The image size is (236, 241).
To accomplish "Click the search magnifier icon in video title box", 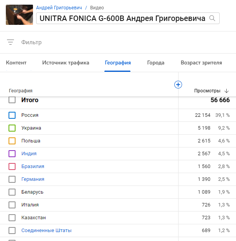I will (x=212, y=18).
